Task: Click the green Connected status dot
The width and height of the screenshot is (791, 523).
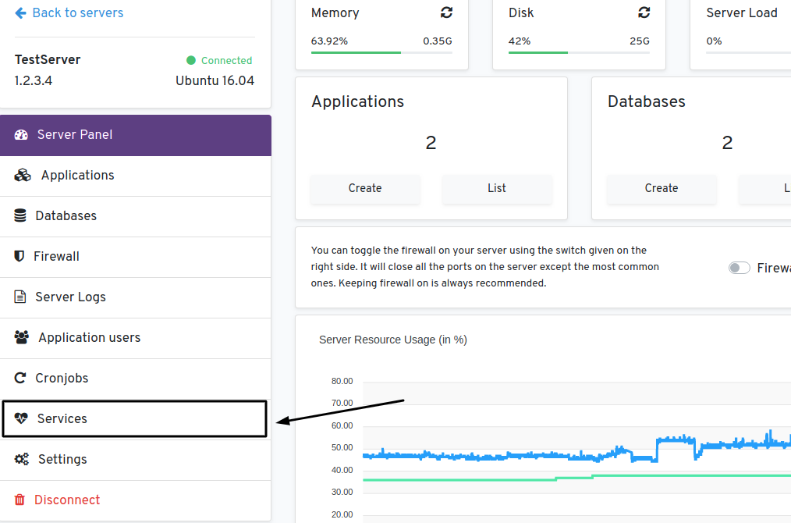Action: coord(191,61)
